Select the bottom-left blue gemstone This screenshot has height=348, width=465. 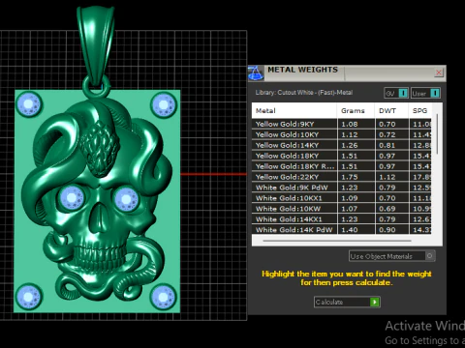[29, 297]
